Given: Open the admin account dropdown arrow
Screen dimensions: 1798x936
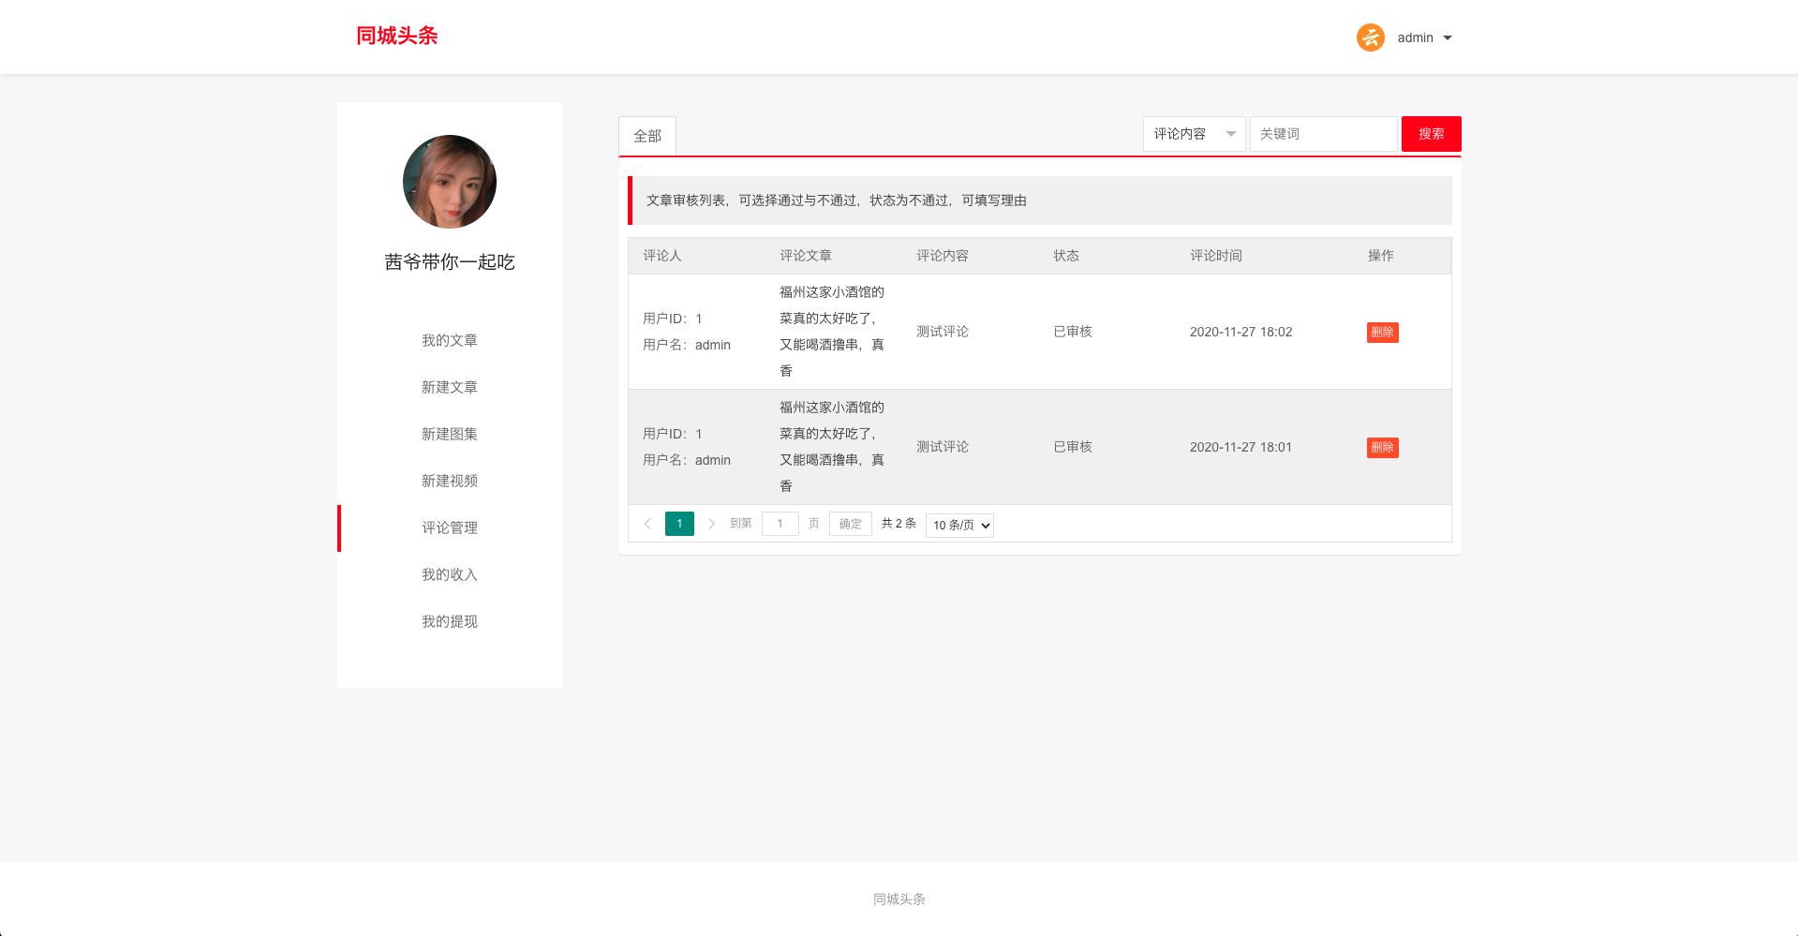Looking at the screenshot, I should click(1448, 38).
